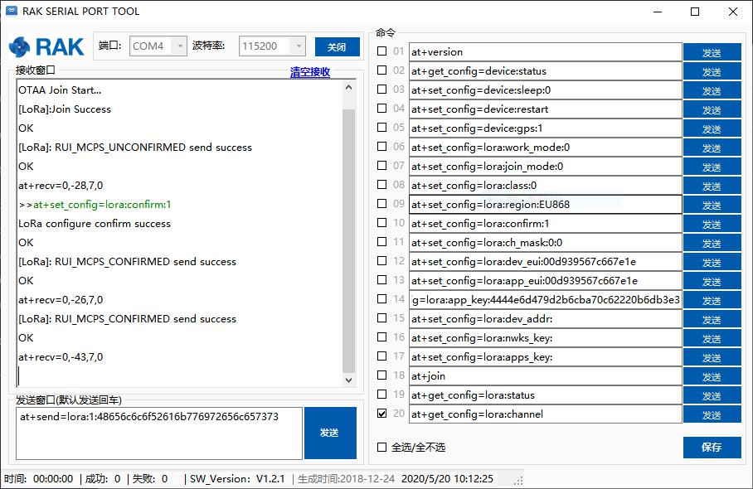Click the status bar resize grip
The height and width of the screenshot is (489, 753).
[x=518, y=481]
